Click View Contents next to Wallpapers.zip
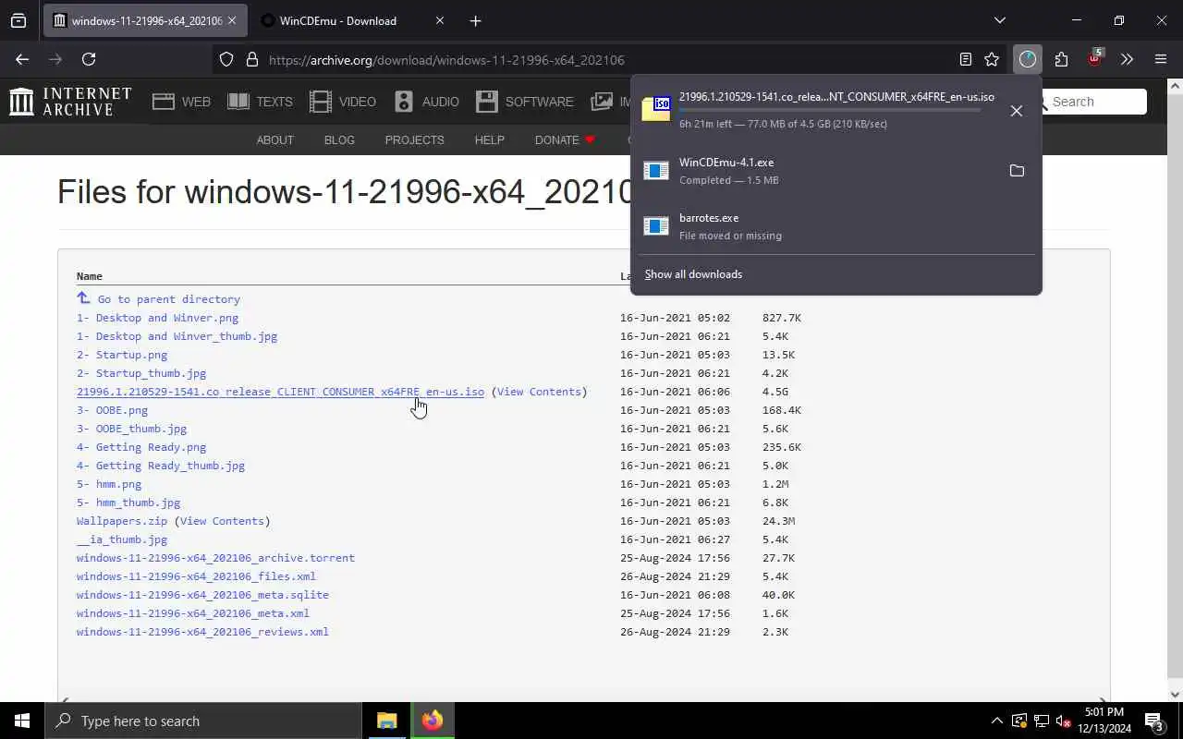This screenshot has width=1183, height=739. click(222, 521)
